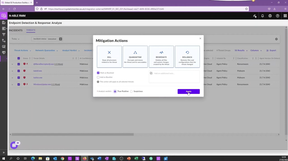Enable the Add to Blacklist checkbox

98,77
